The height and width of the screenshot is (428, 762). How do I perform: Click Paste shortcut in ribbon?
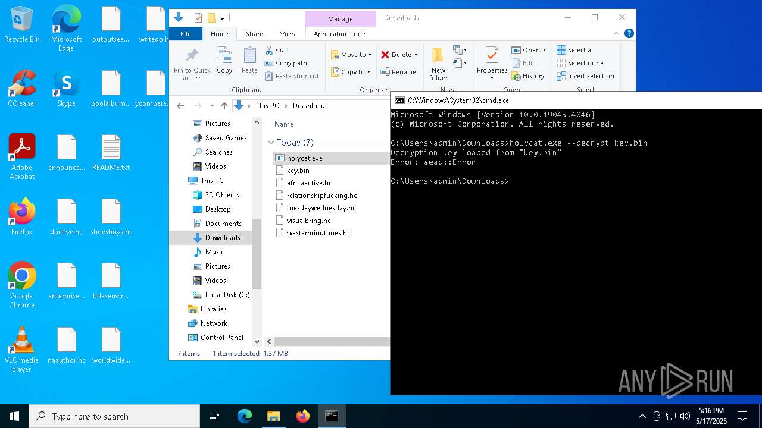(x=292, y=76)
